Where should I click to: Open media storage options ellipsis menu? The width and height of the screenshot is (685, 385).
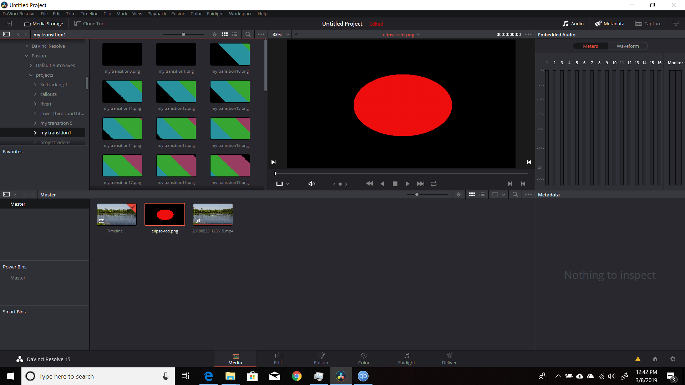coord(261,35)
